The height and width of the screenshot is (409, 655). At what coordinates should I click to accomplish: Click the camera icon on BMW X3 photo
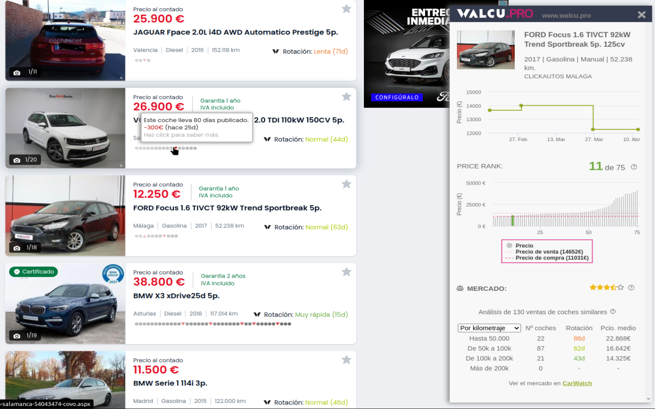point(17,336)
